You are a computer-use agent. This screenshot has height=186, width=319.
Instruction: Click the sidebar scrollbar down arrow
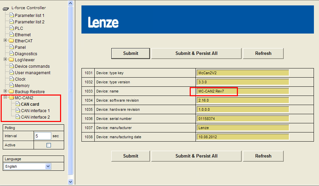click(x=71, y=182)
